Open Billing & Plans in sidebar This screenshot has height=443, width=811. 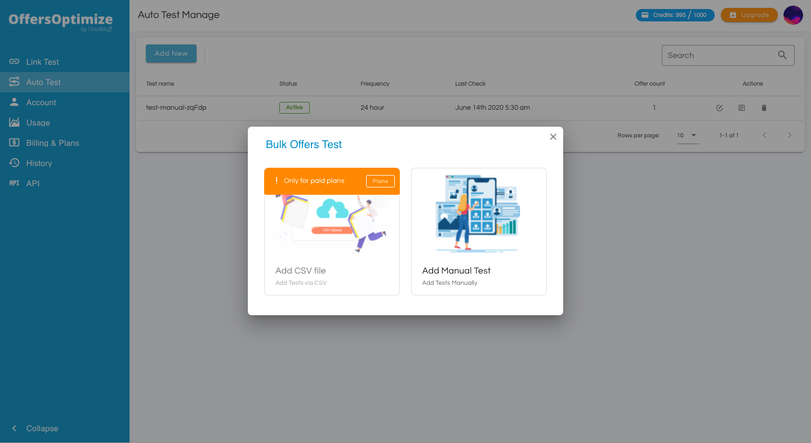pyautogui.click(x=65, y=143)
